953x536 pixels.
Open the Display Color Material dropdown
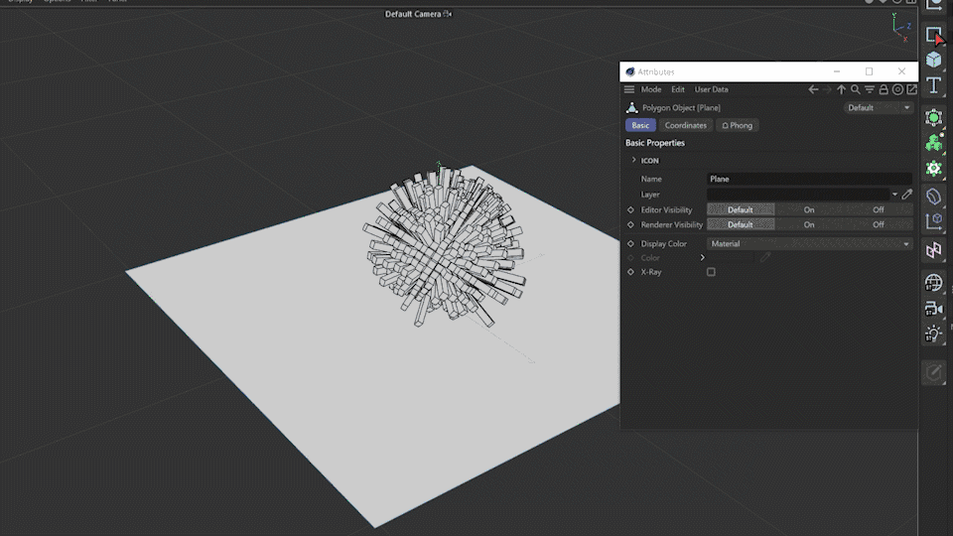pyautogui.click(x=810, y=244)
